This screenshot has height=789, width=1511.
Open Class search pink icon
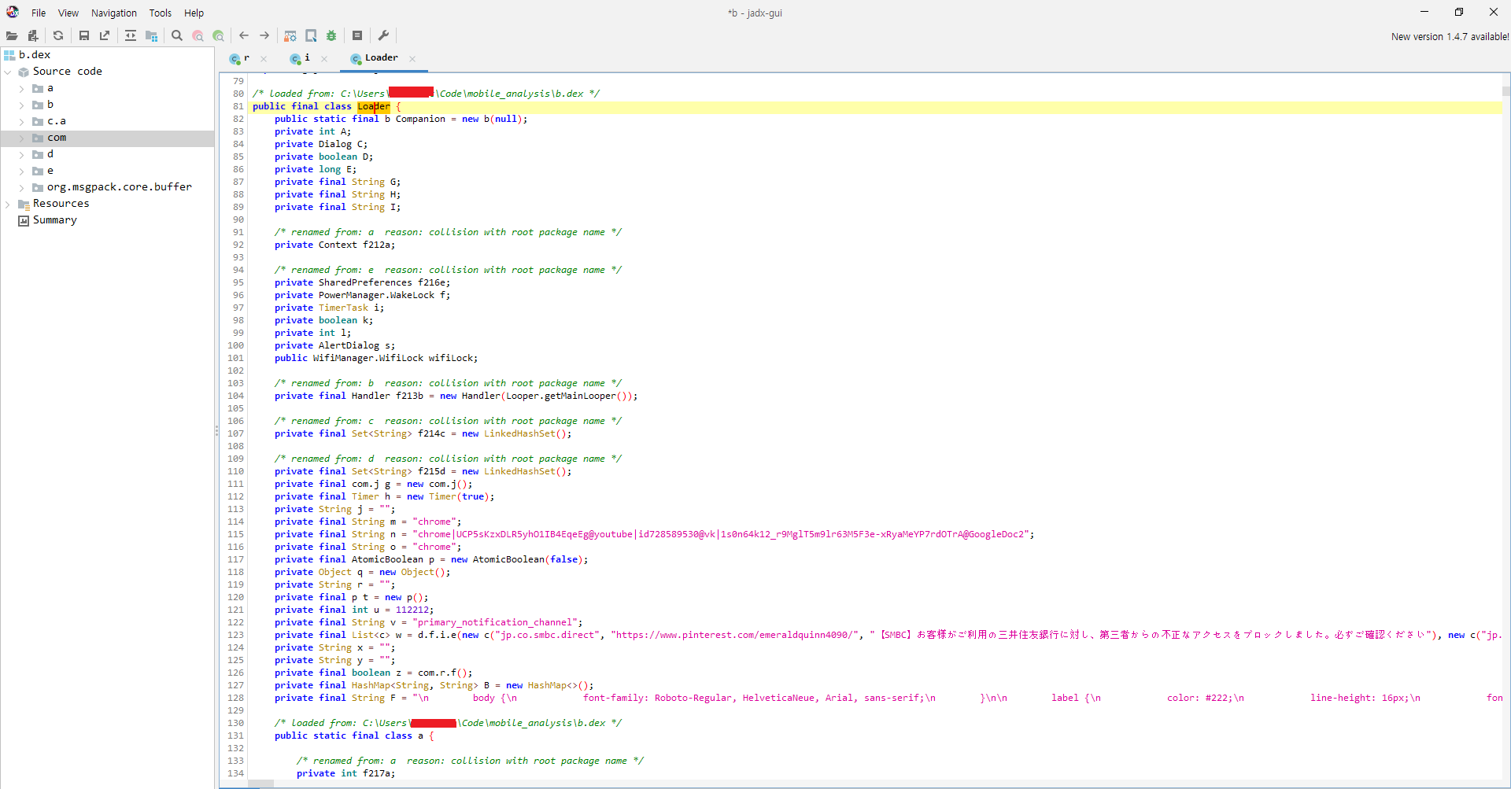point(198,35)
